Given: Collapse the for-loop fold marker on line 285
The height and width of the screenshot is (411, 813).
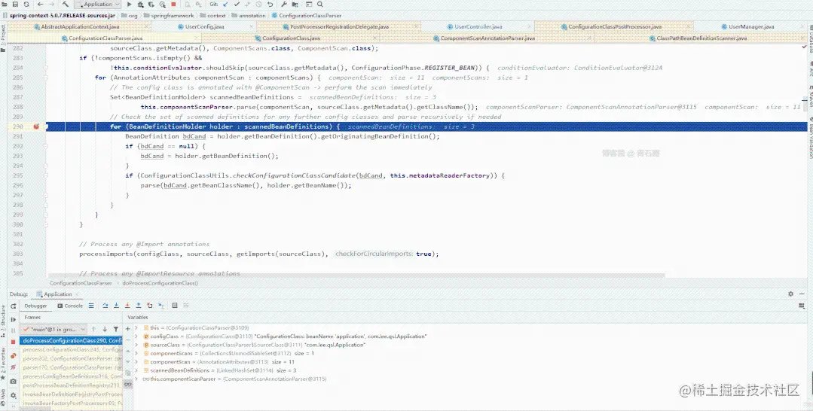Looking at the screenshot, I should tap(46, 78).
